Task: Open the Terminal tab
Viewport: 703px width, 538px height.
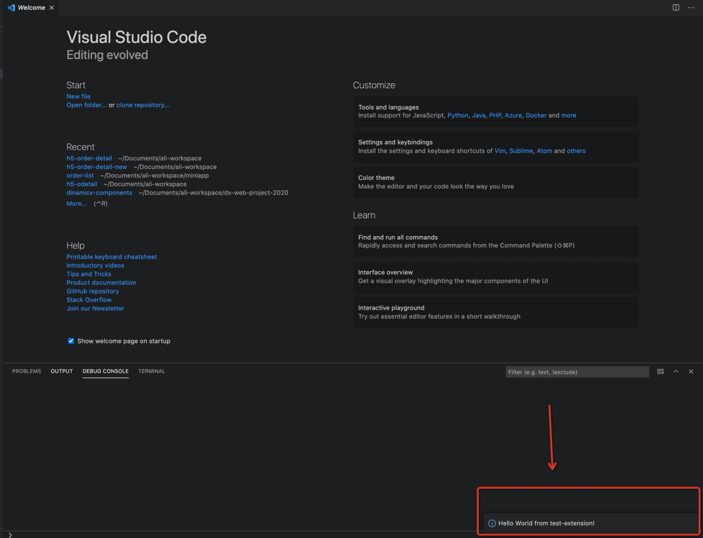Action: tap(151, 371)
